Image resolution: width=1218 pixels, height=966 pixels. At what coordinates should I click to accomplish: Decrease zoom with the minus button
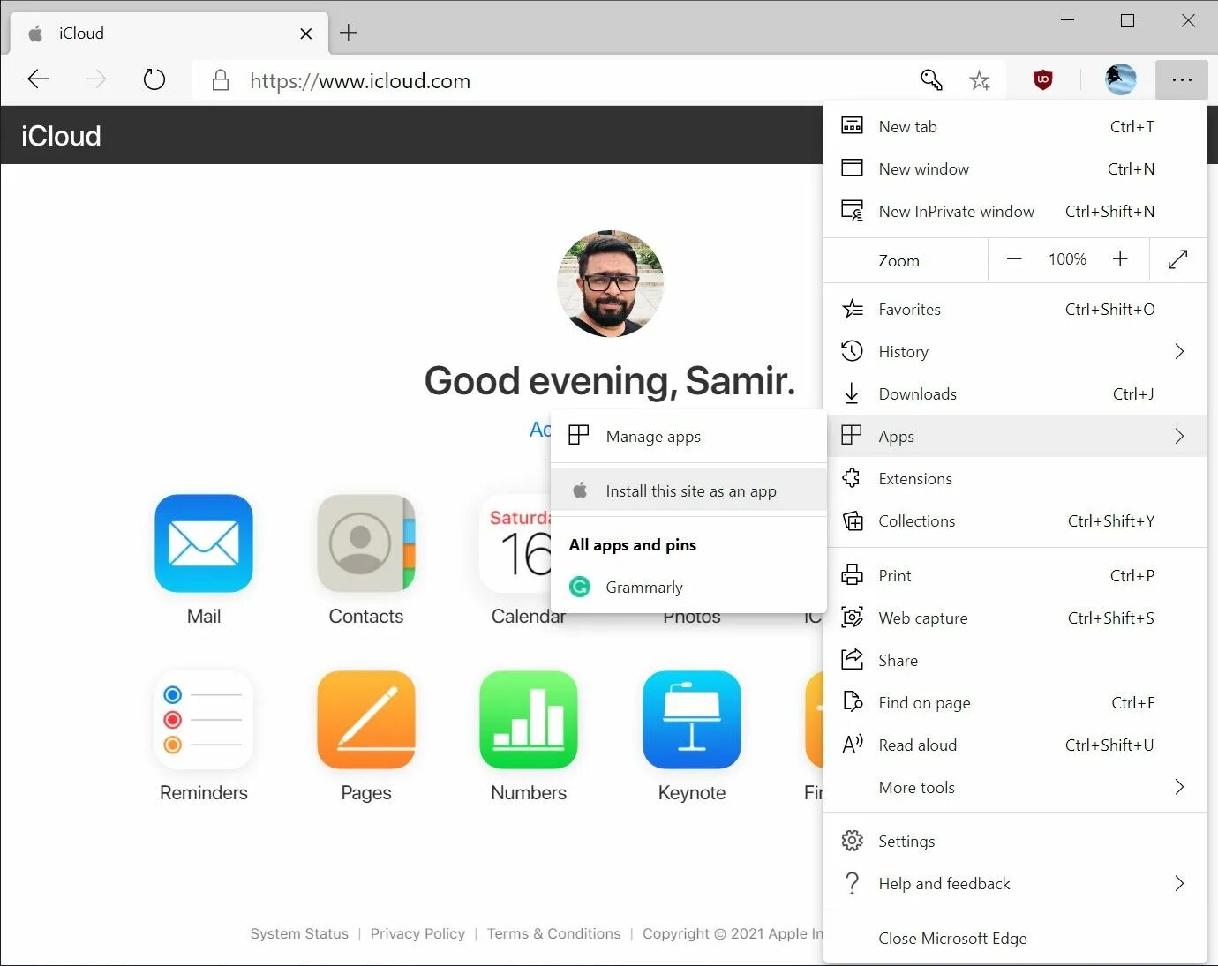pyautogui.click(x=1014, y=259)
